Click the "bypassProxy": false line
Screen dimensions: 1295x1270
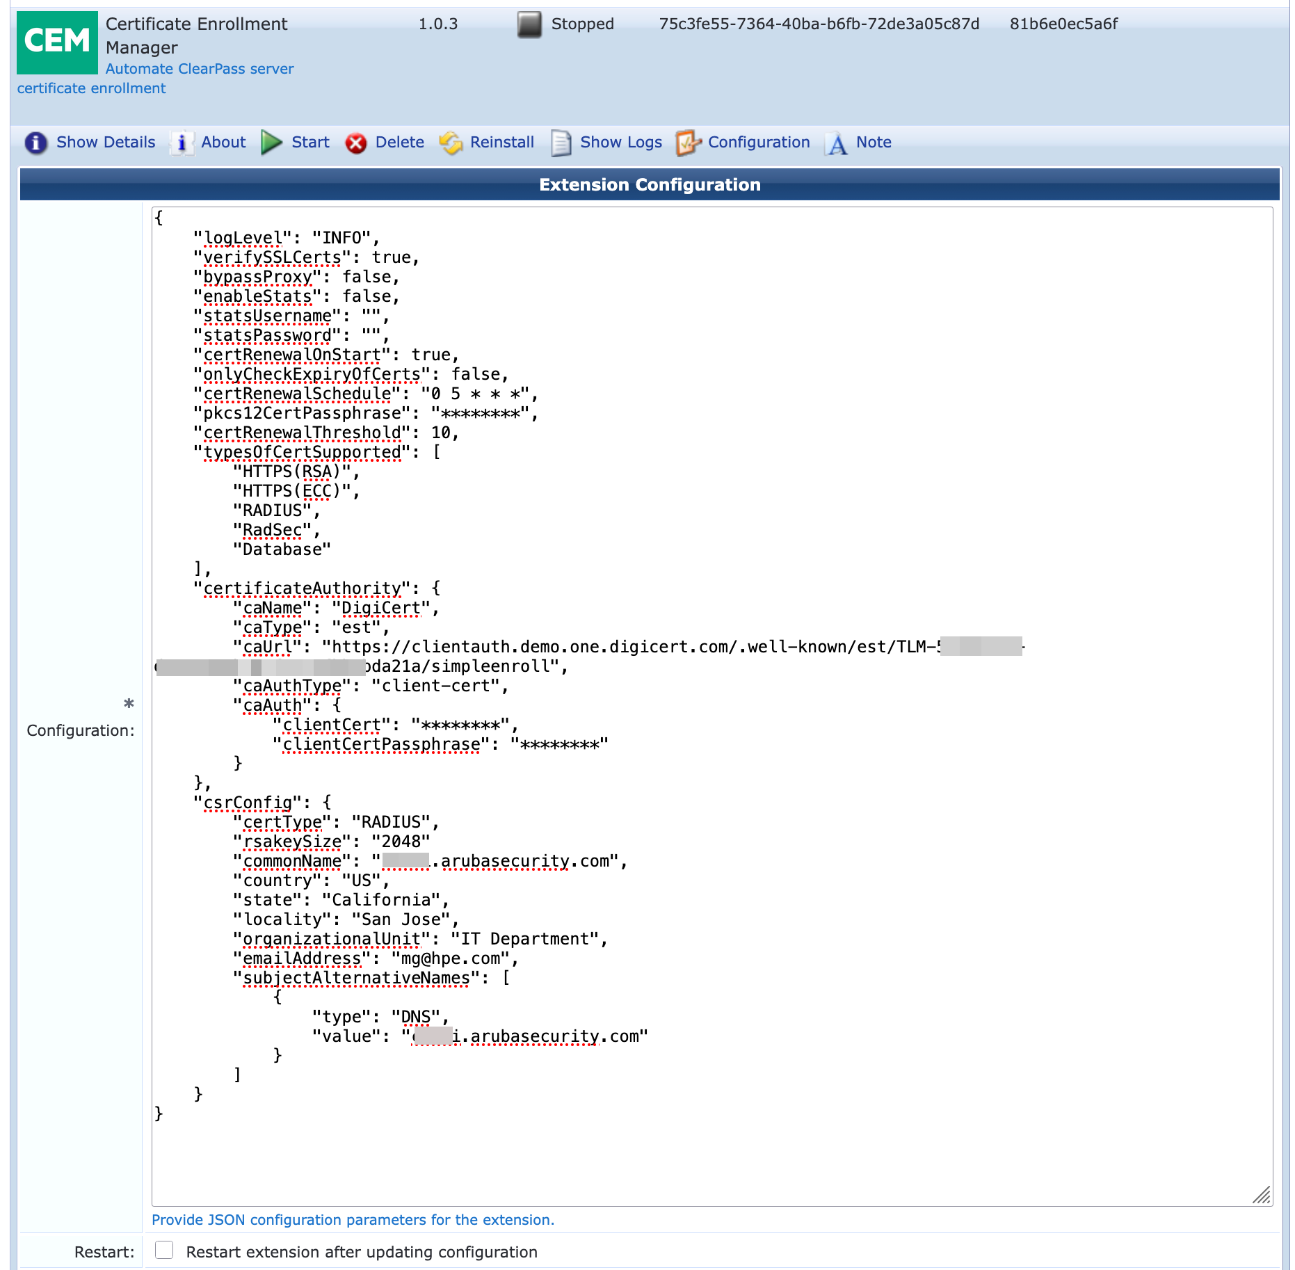click(x=296, y=277)
